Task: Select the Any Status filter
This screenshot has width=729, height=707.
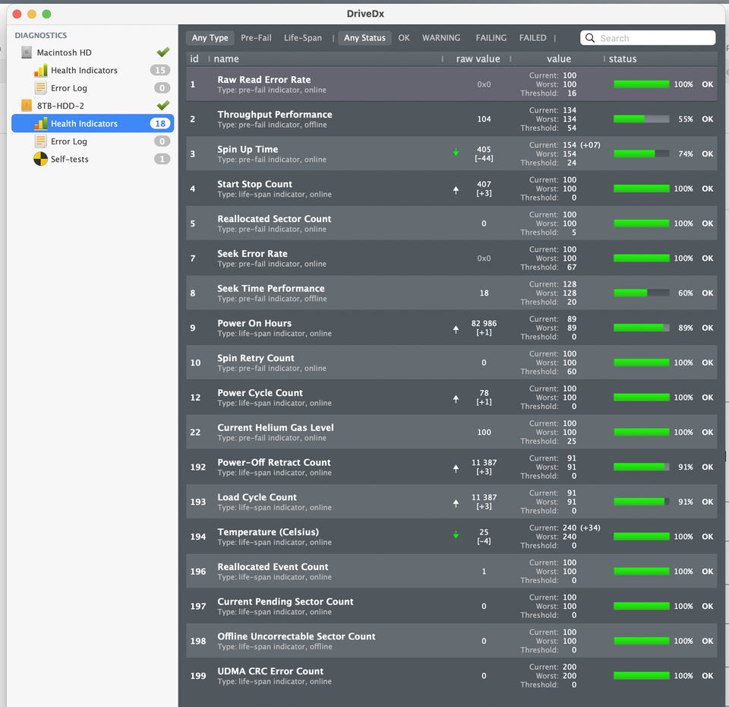Action: click(x=364, y=38)
